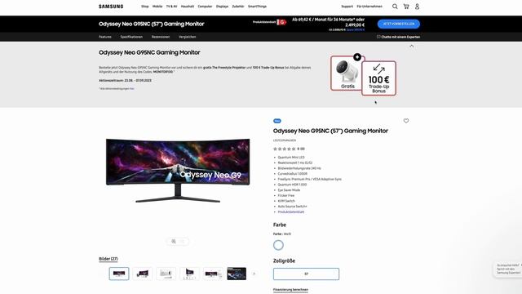Viewport: 522px width, 294px height.
Task: Click the Gratis Freestyle projector card
Action: pos(347,73)
